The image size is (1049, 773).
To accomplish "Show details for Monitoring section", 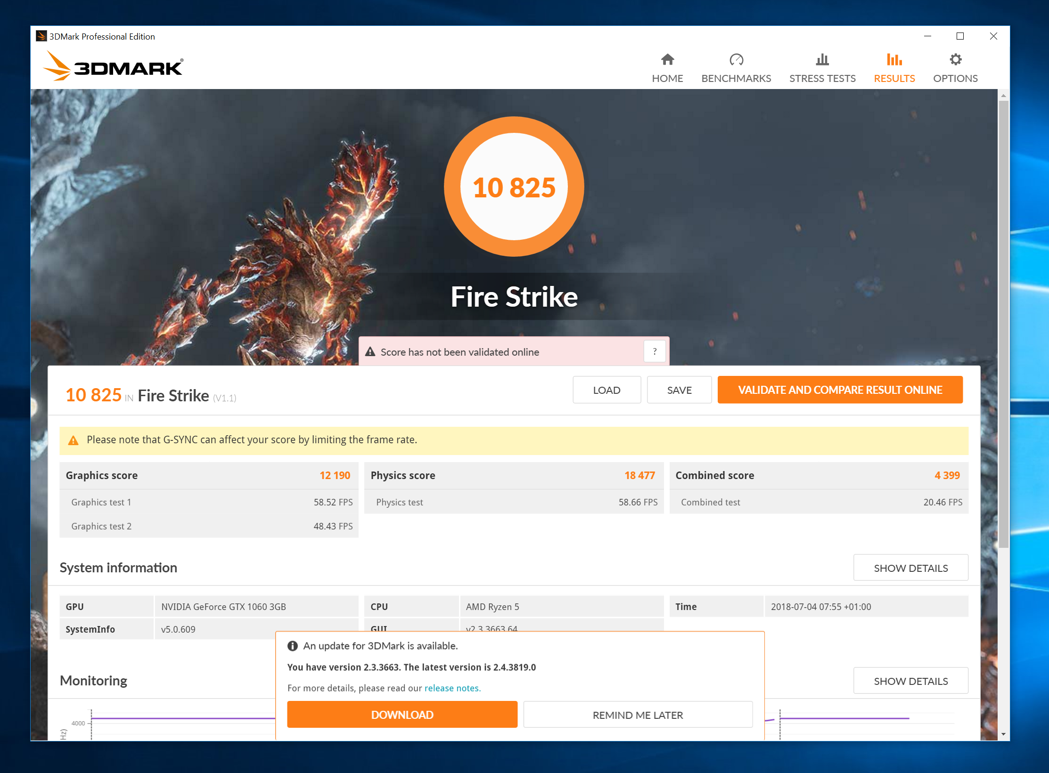I will pos(910,681).
